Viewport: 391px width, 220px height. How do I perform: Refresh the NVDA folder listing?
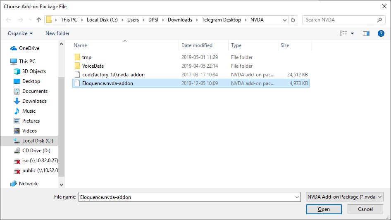(x=293, y=20)
